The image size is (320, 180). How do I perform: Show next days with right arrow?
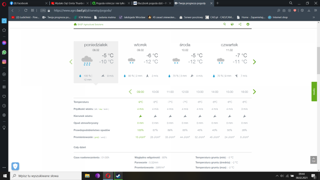tap(254, 62)
